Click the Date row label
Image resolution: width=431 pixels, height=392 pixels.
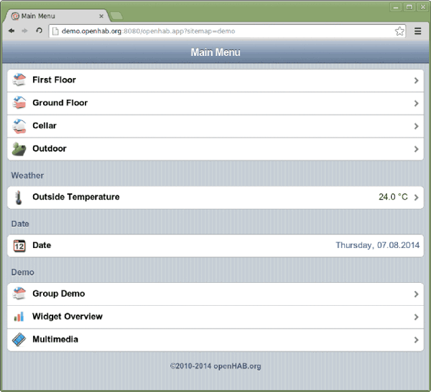(42, 245)
